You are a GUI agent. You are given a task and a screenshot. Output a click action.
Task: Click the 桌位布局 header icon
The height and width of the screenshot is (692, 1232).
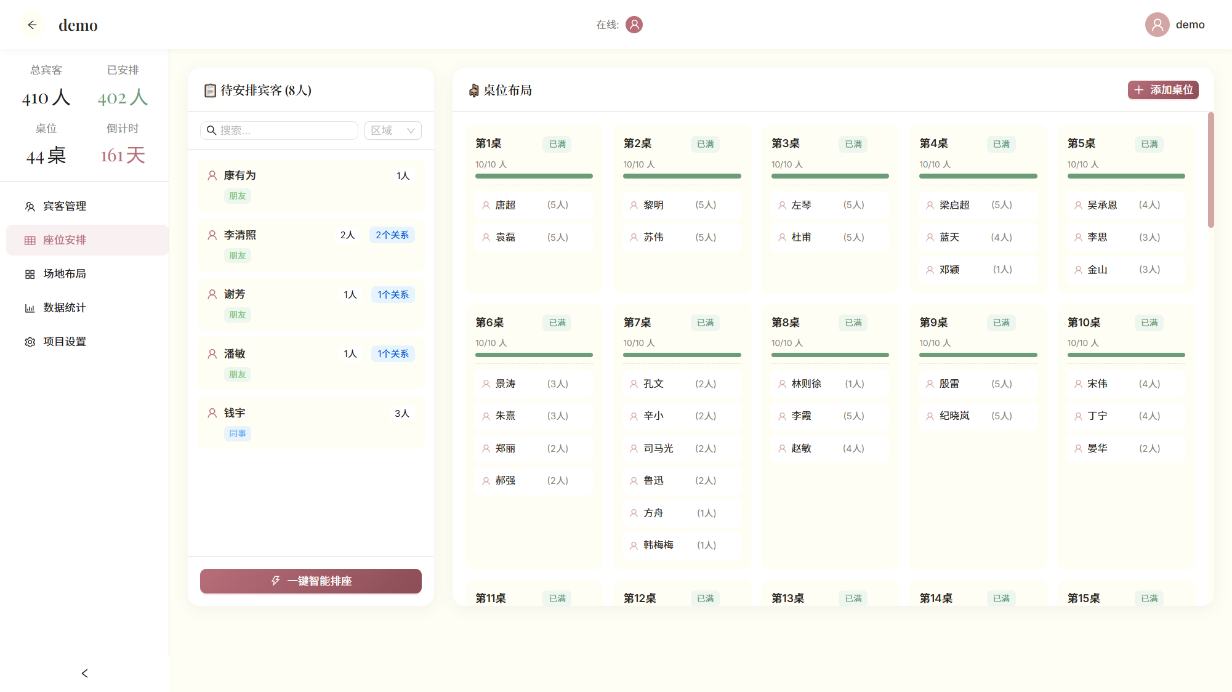point(473,91)
